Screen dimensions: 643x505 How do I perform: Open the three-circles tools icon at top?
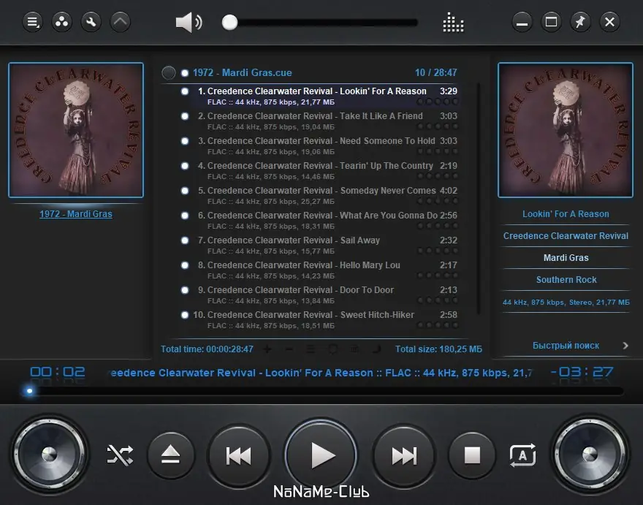click(62, 22)
